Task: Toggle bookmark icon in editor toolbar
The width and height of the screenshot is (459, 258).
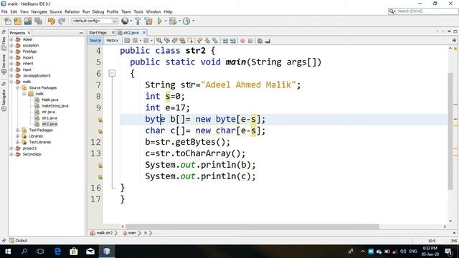Action: (x=215, y=41)
